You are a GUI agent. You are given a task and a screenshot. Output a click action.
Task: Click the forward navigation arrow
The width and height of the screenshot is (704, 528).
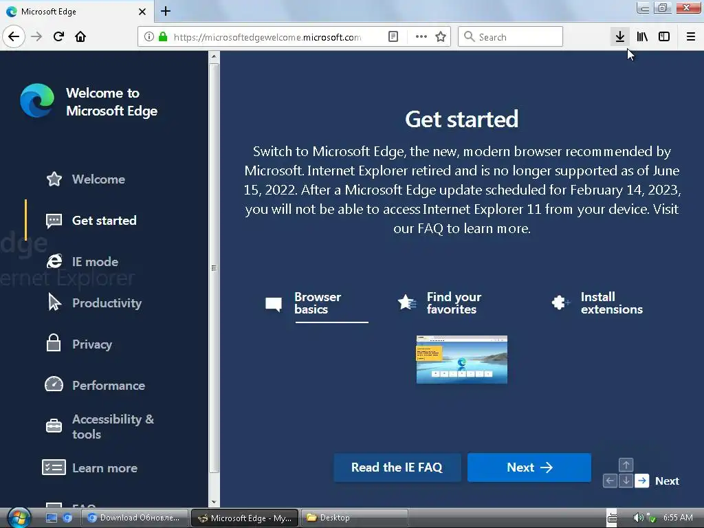tap(36, 36)
